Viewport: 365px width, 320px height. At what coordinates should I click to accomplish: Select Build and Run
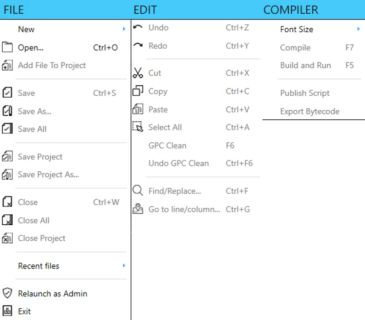click(x=306, y=65)
